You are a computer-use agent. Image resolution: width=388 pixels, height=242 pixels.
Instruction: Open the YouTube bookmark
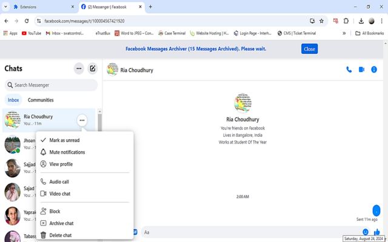tap(32, 33)
